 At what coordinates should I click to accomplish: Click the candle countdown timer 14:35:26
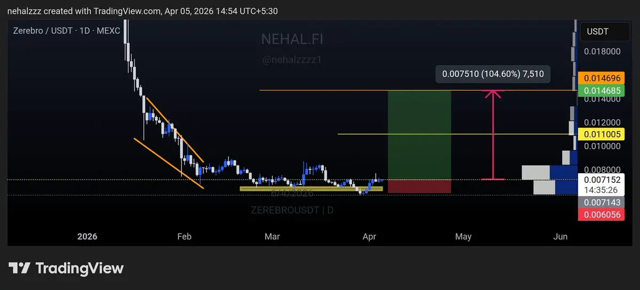(x=602, y=190)
